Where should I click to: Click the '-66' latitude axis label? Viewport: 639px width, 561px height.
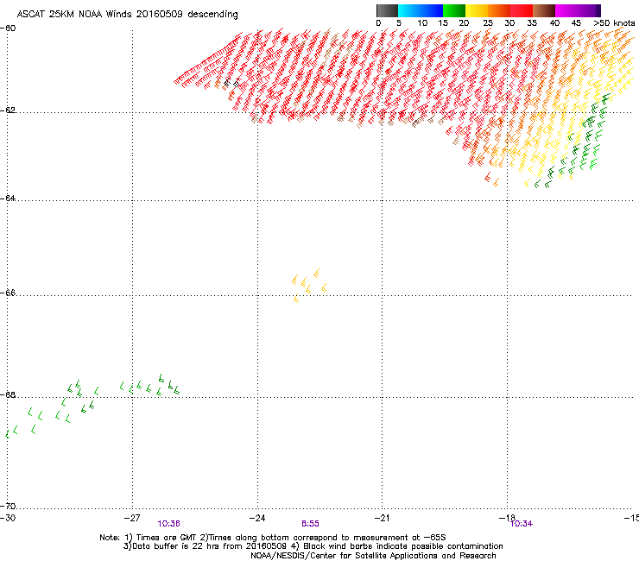(8, 293)
